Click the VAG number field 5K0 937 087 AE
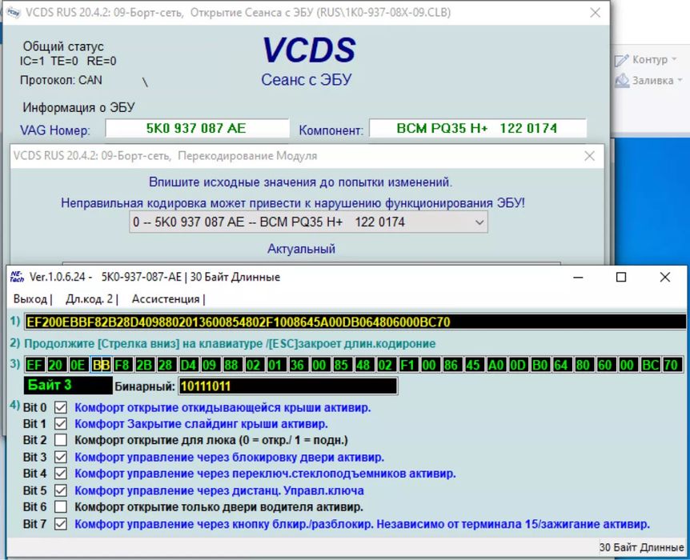This screenshot has height=560, width=690. click(x=197, y=129)
